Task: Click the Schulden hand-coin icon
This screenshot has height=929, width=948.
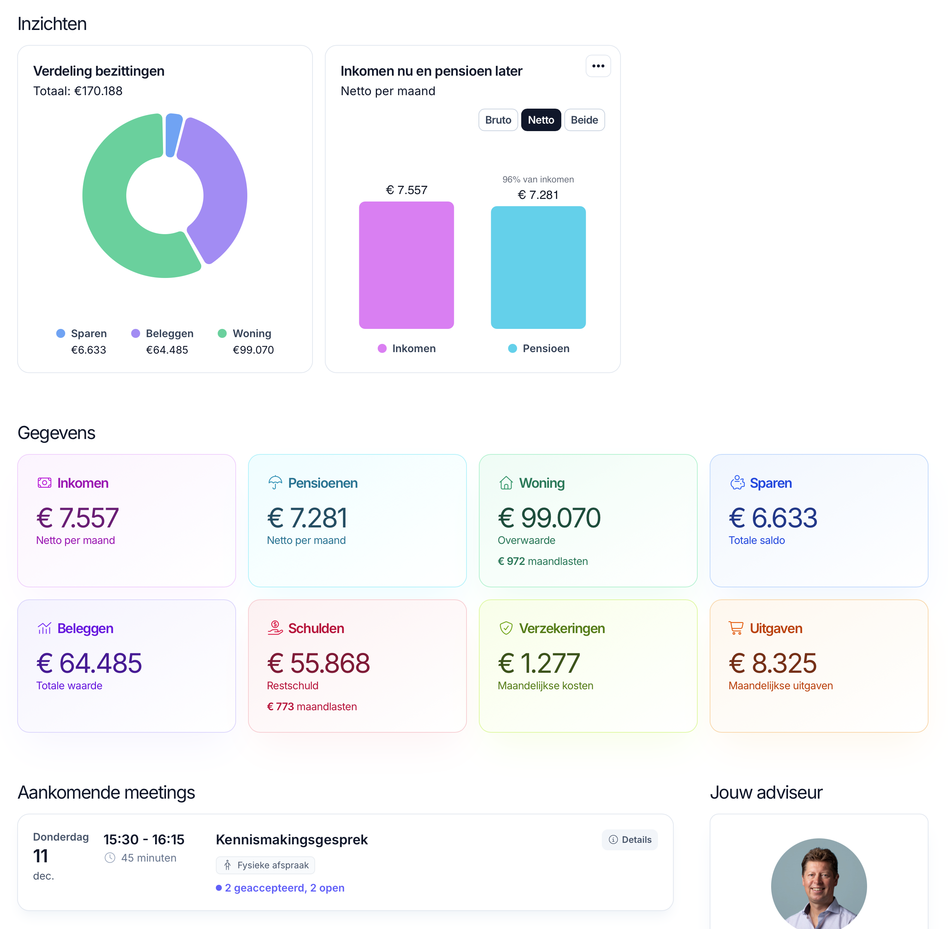Action: (x=275, y=627)
